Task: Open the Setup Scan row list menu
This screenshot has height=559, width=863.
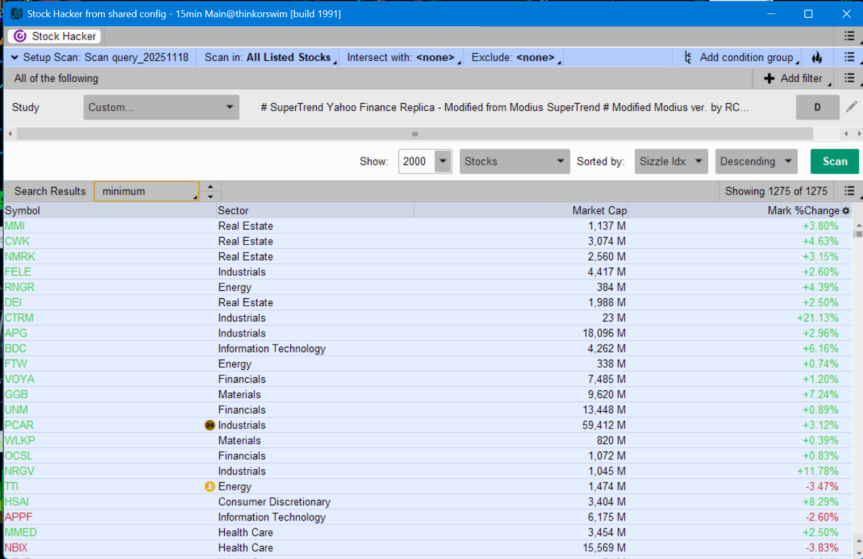Action: pyautogui.click(x=850, y=58)
